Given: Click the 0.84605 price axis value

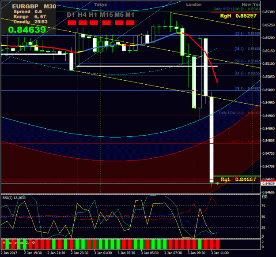Looking at the screenshot, I should 268,193.
